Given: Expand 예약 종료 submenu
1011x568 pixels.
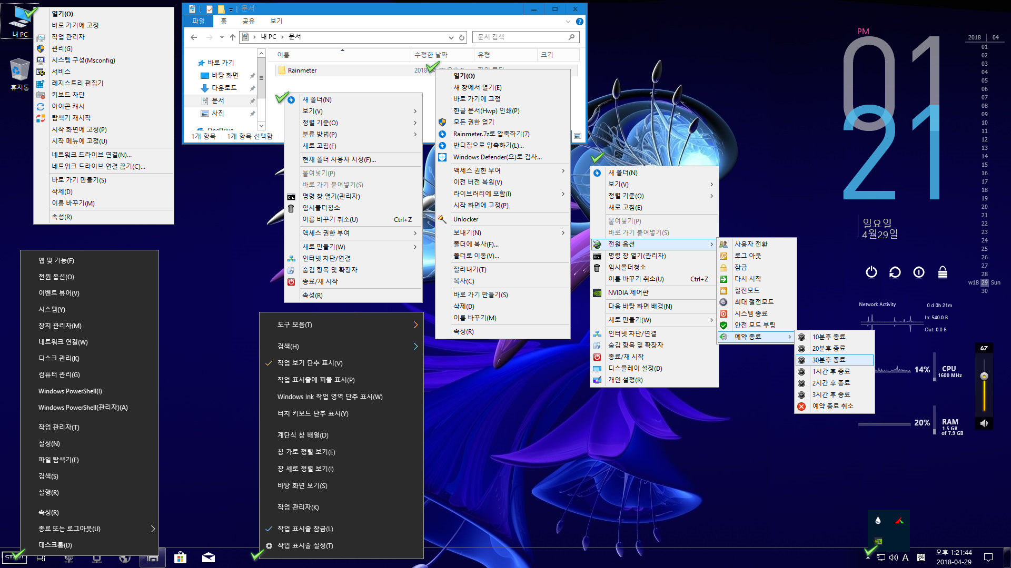Looking at the screenshot, I should [755, 337].
